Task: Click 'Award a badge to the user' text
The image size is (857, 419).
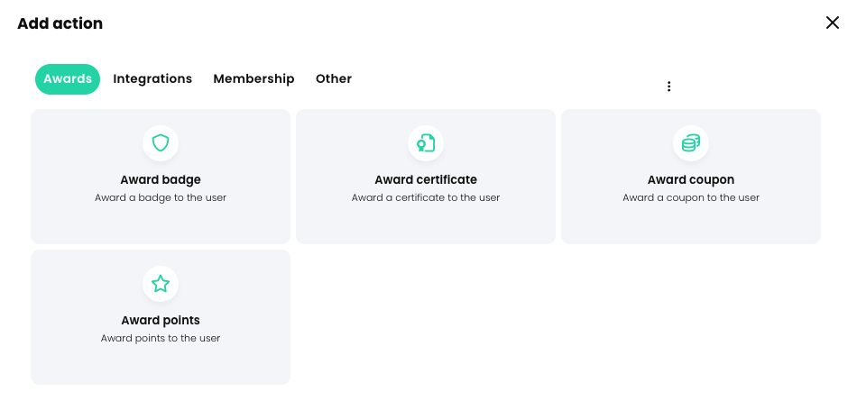Action: click(x=161, y=197)
